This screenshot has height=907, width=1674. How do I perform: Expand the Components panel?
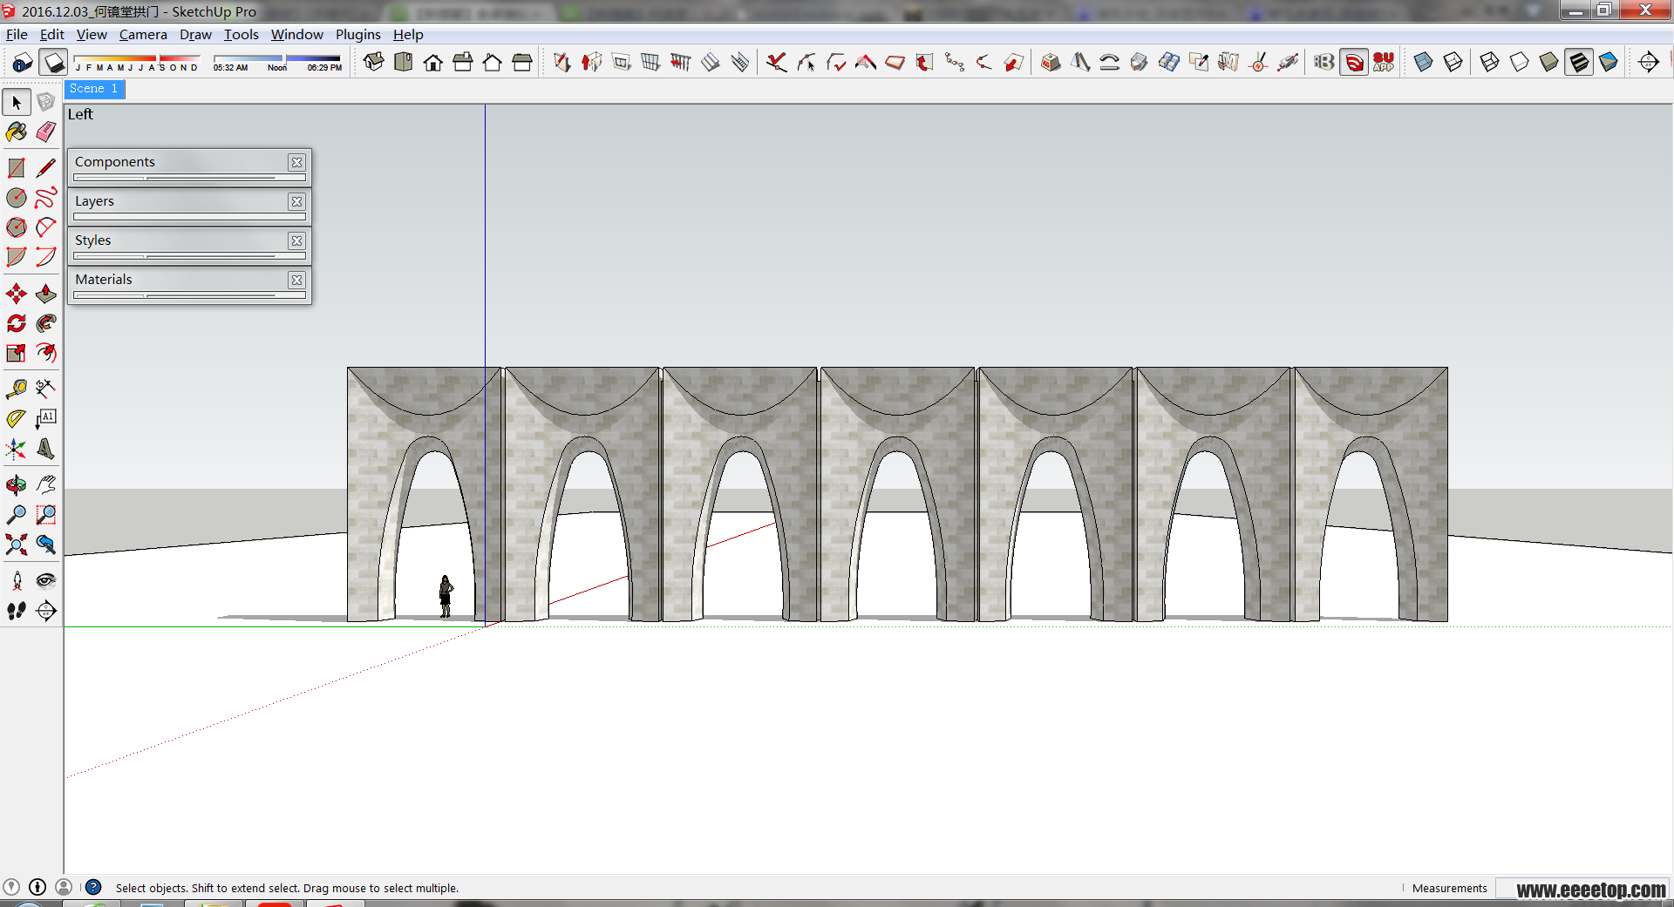tap(180, 162)
